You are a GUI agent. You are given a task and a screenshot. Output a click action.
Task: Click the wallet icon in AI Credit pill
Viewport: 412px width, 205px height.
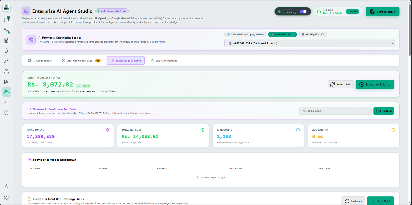coord(319,12)
